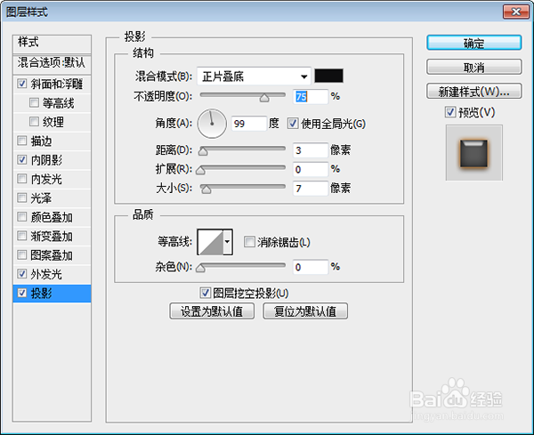Image resolution: width=534 pixels, height=435 pixels.
Task: Select the 渐变叠加 style entry
Action: tap(52, 236)
